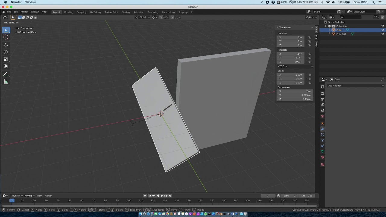Viewport: 386px width, 217px height.
Task: Open the Physics properties tab
Action: click(x=322, y=140)
